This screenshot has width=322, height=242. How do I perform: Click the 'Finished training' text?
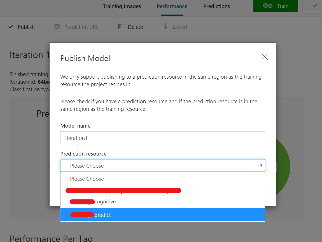(29, 74)
